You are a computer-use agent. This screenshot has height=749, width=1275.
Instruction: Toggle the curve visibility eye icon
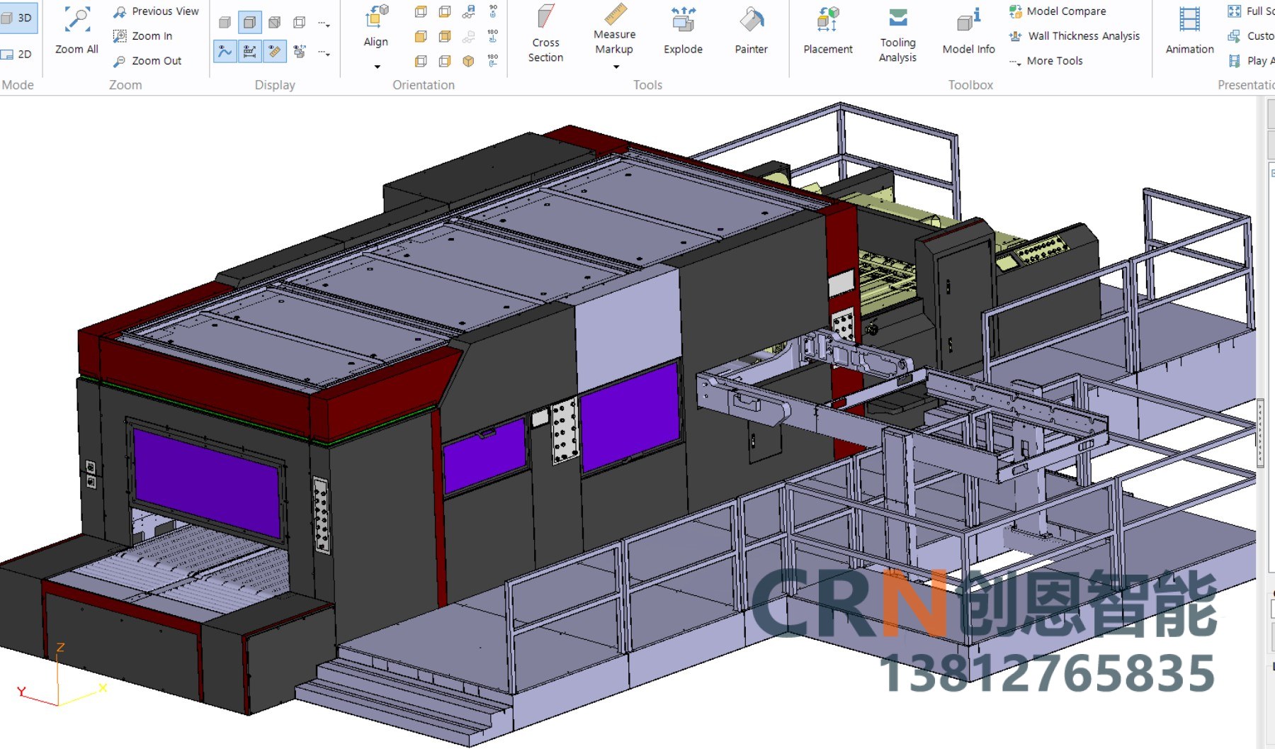click(x=225, y=51)
